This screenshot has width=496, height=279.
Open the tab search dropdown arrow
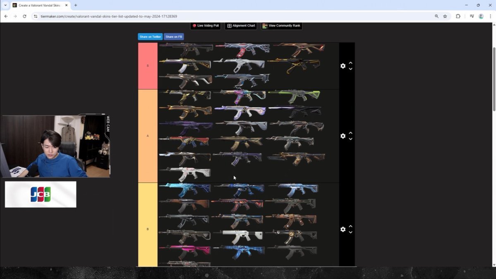pyautogui.click(x=5, y=5)
